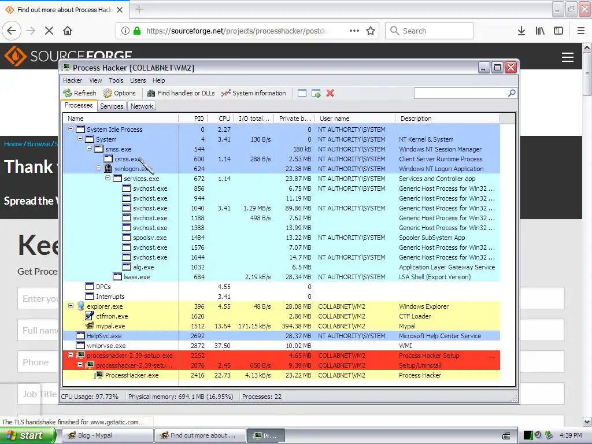592x444 pixels.
Task: Select the mypal.exe process icon
Action: tap(90, 326)
